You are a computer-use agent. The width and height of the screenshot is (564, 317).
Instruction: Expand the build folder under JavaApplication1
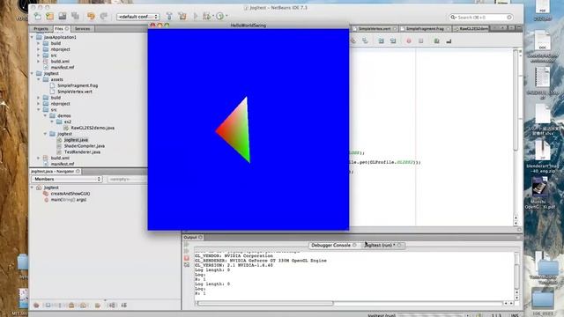[39, 43]
